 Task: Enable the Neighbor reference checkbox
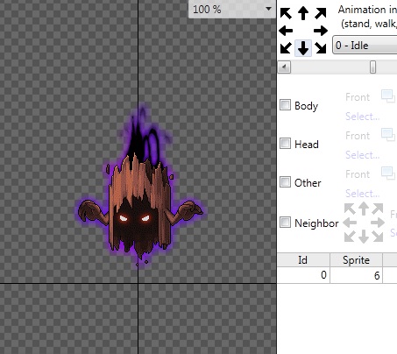point(285,223)
